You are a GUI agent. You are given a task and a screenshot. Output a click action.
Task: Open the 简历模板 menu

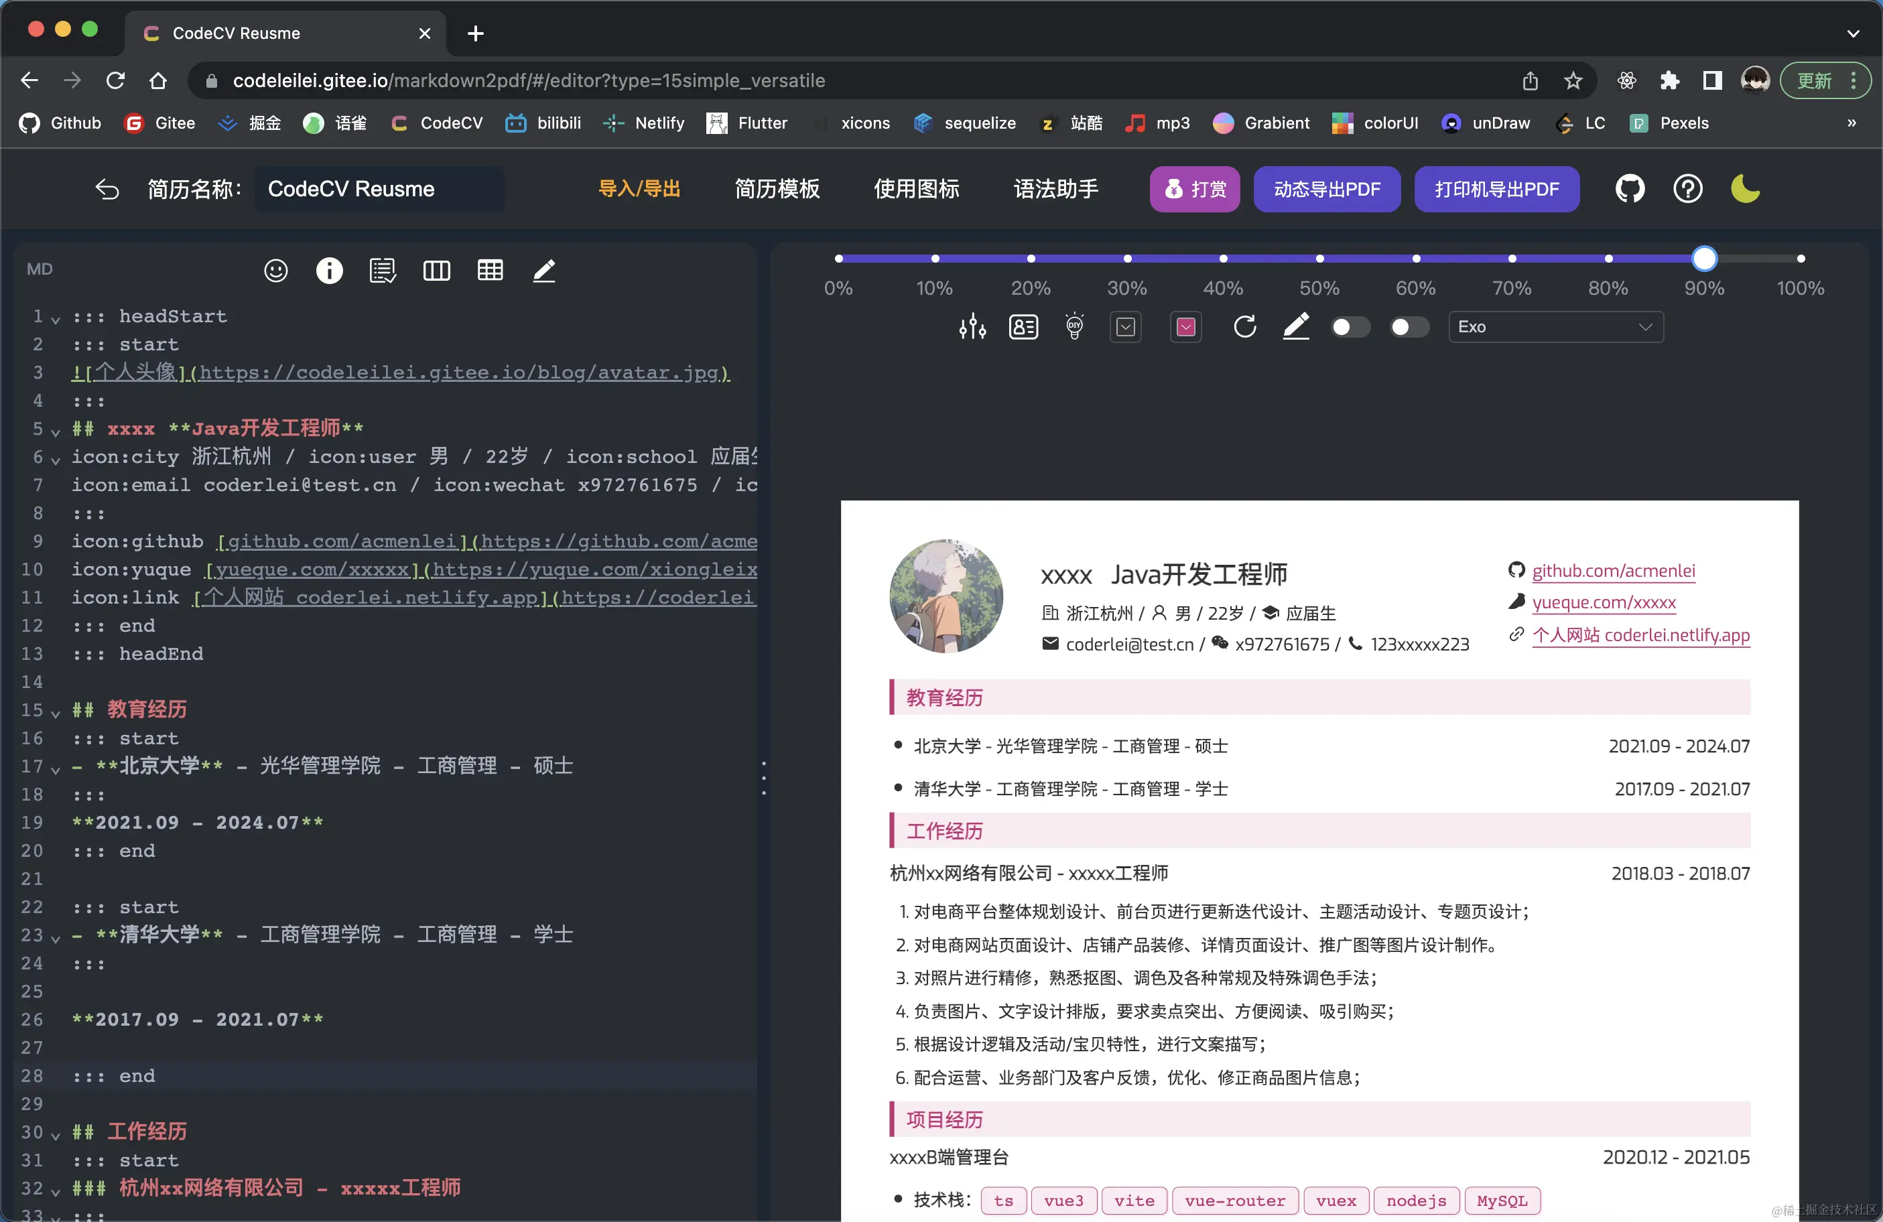click(777, 189)
